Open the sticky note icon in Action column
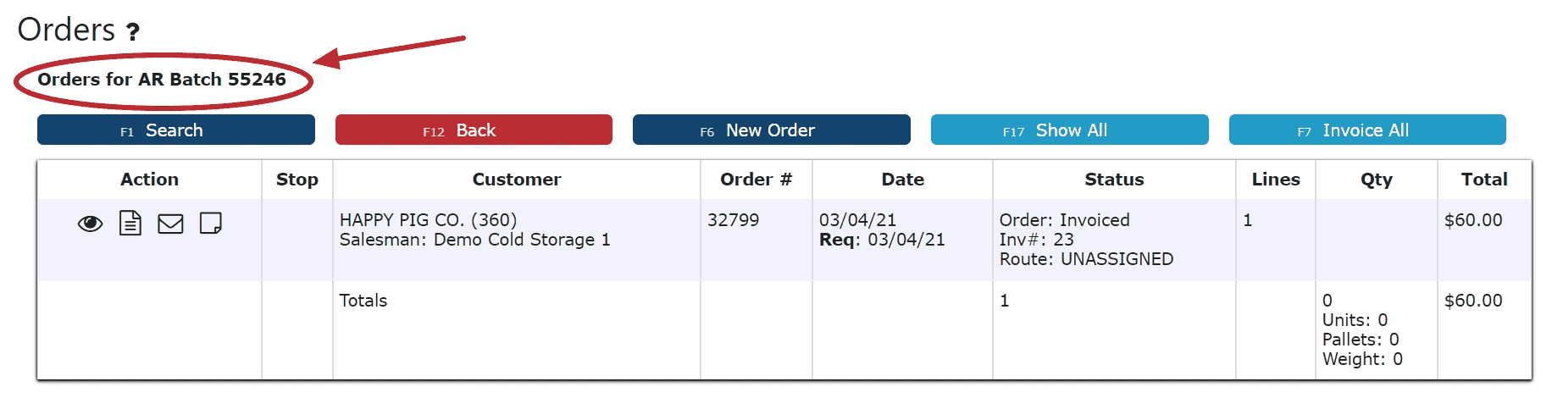This screenshot has width=1552, height=398. 211,224
